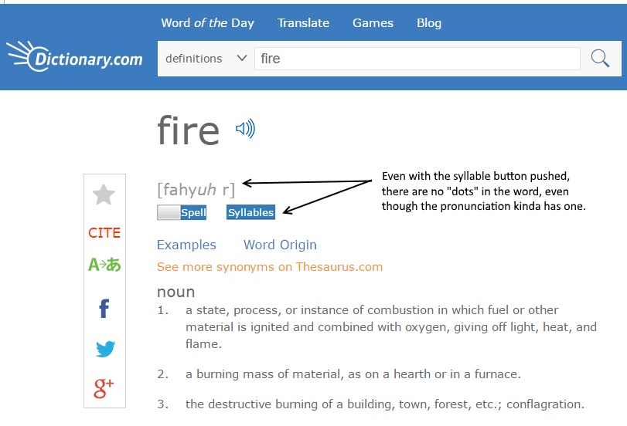Share the word on Google Plus
627x426 pixels.
click(x=104, y=388)
